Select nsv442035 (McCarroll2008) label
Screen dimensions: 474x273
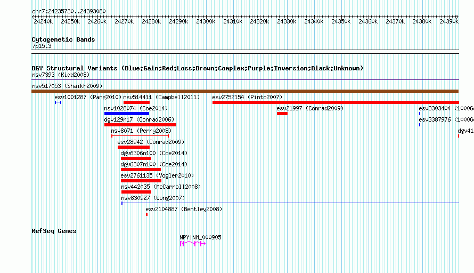[161, 187]
